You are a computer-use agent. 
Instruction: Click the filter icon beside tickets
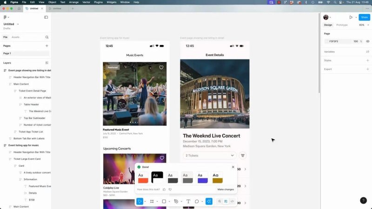(243, 156)
